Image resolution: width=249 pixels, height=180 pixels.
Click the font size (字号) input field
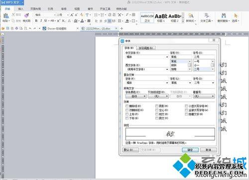204,57
